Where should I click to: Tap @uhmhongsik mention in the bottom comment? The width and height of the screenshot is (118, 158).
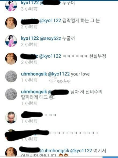tap(54, 151)
